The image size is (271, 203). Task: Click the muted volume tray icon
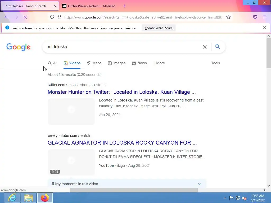click(x=244, y=198)
